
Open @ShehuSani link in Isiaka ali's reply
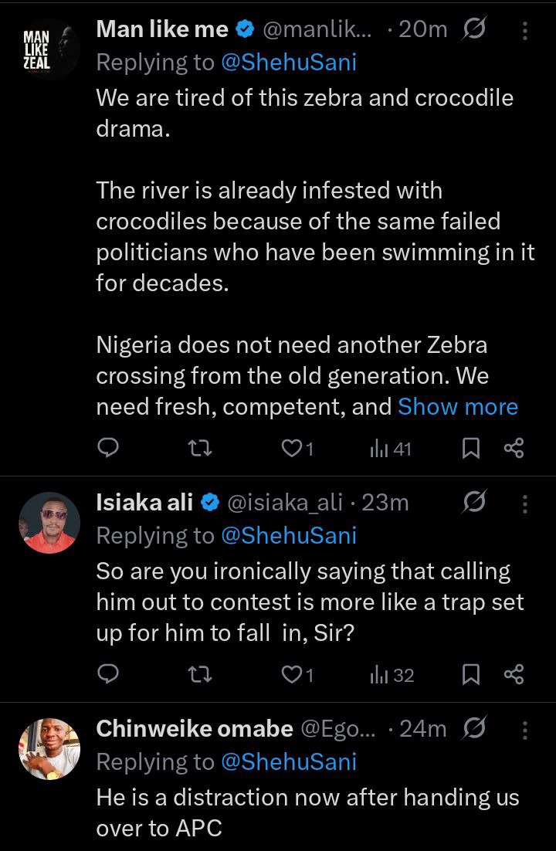(289, 536)
